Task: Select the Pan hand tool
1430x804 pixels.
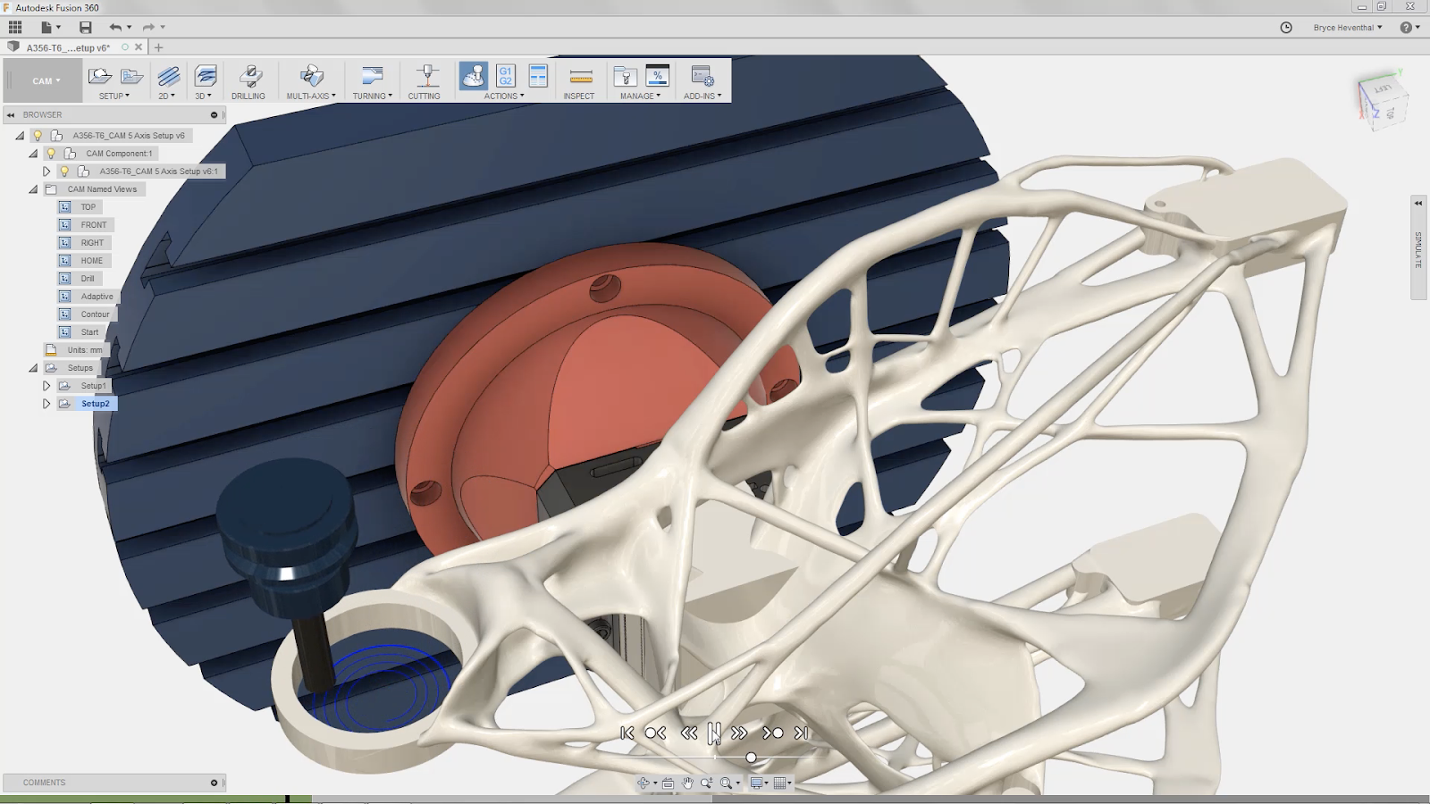Action: (687, 783)
